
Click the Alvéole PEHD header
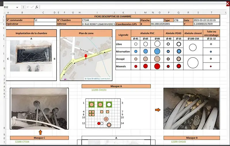click(173, 33)
